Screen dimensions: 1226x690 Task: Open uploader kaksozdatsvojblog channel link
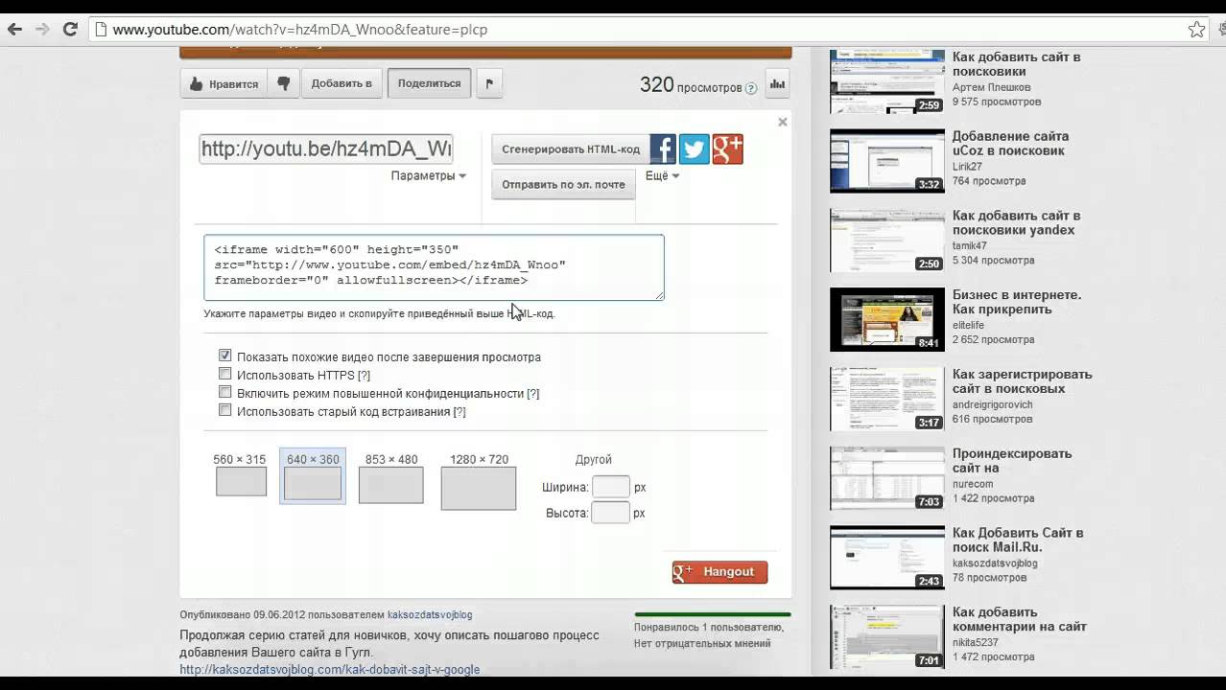[x=430, y=615]
